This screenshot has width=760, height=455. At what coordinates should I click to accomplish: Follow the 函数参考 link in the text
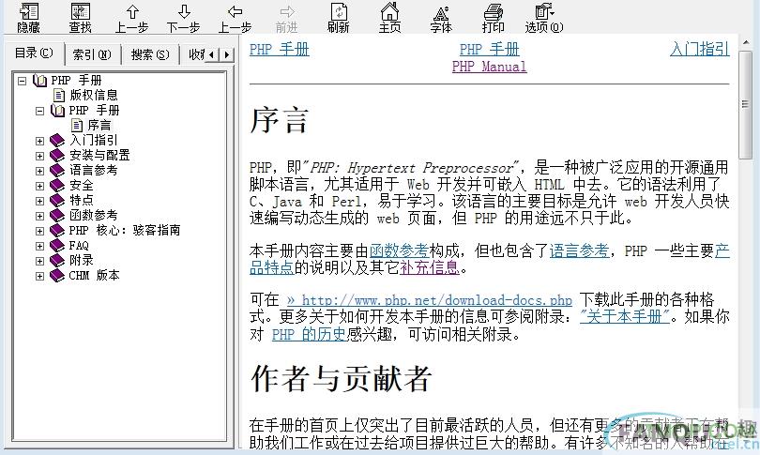[400, 250]
